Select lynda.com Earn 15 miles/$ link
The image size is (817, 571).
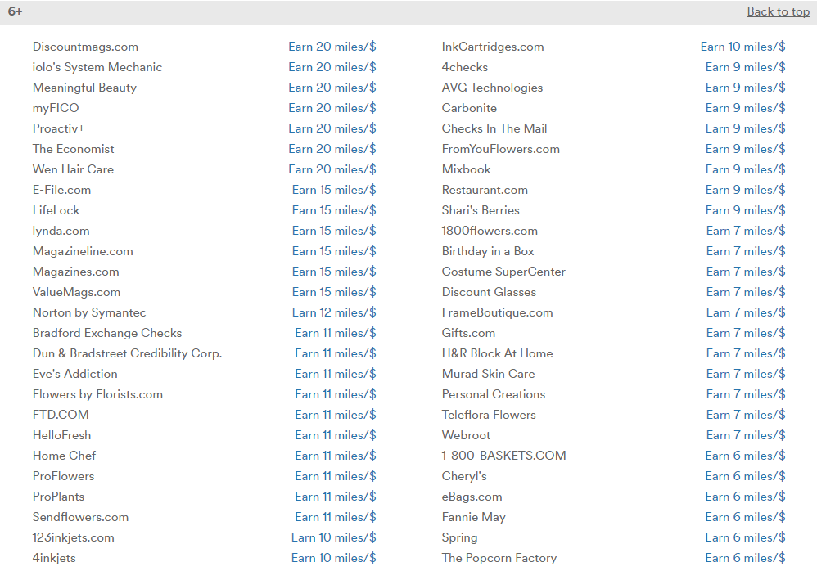point(334,231)
